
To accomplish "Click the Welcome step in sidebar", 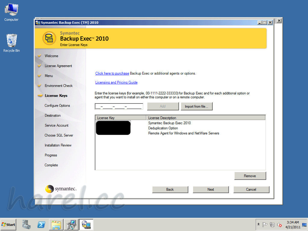I will (x=51, y=56).
